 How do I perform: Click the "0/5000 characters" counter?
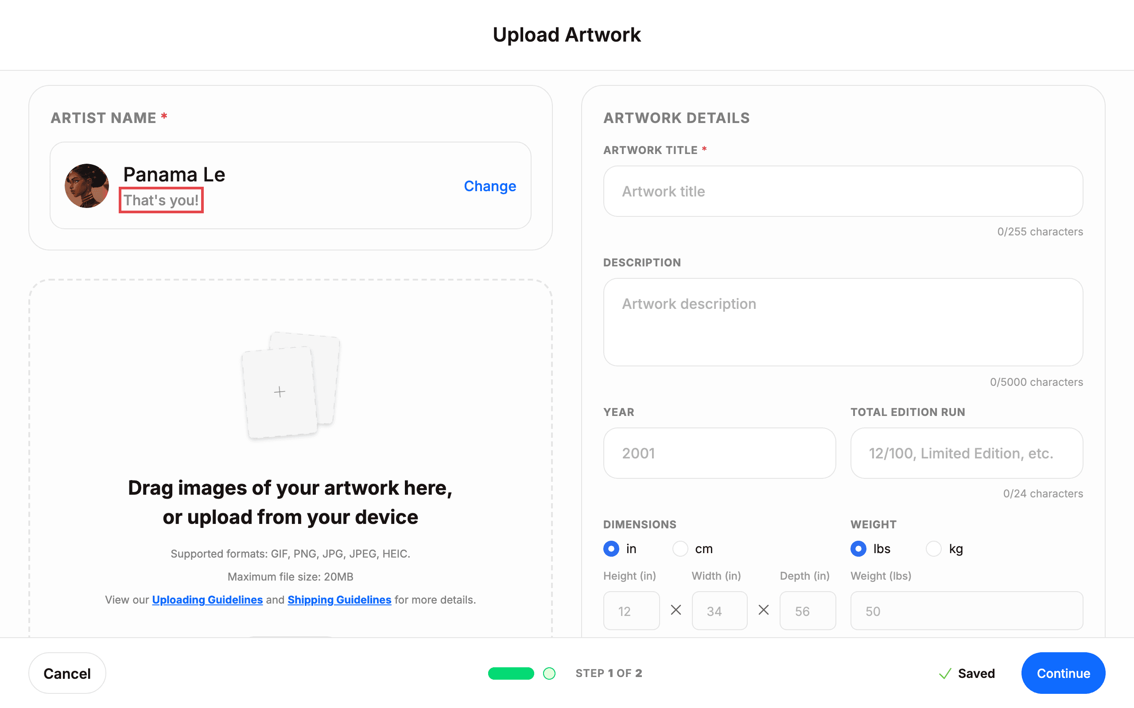coord(1037,382)
